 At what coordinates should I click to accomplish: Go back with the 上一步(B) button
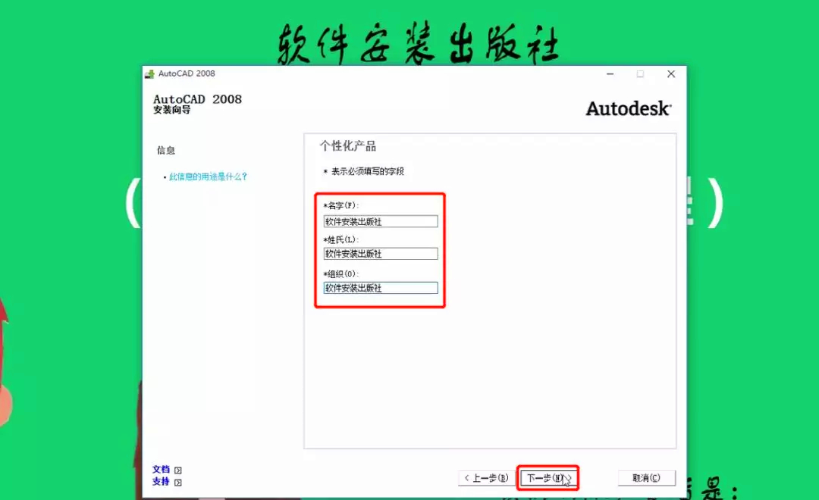[486, 477]
